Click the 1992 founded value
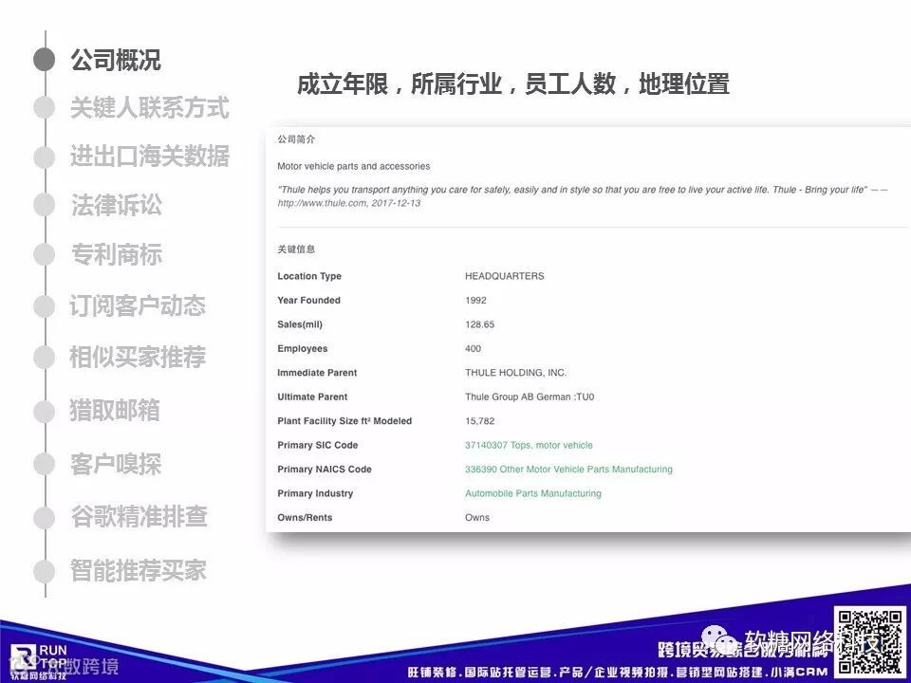The image size is (911, 683). click(475, 301)
